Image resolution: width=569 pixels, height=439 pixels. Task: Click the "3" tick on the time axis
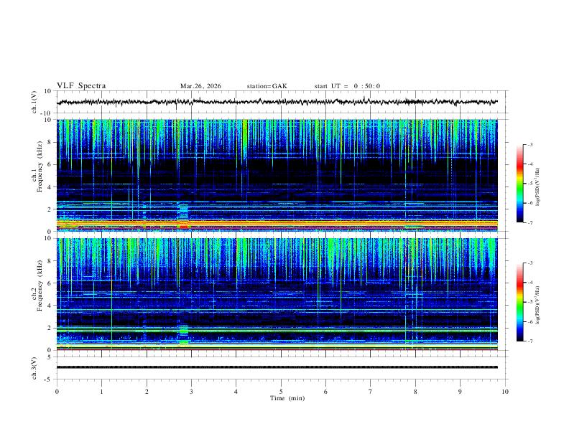point(191,392)
